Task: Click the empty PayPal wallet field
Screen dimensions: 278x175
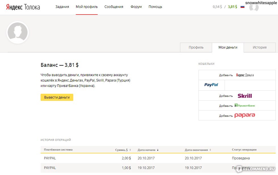Action: (250, 85)
